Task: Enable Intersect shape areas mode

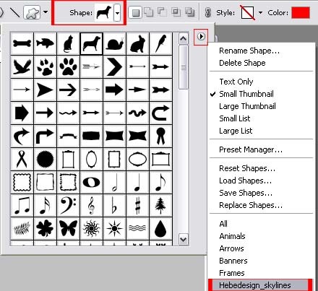Action: (176, 12)
